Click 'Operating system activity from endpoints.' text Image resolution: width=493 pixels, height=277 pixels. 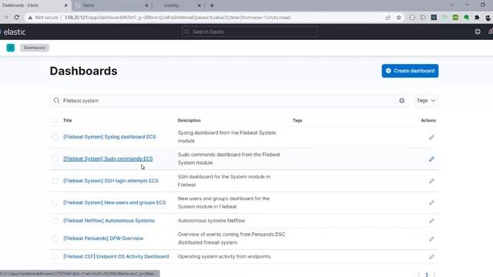point(224,256)
